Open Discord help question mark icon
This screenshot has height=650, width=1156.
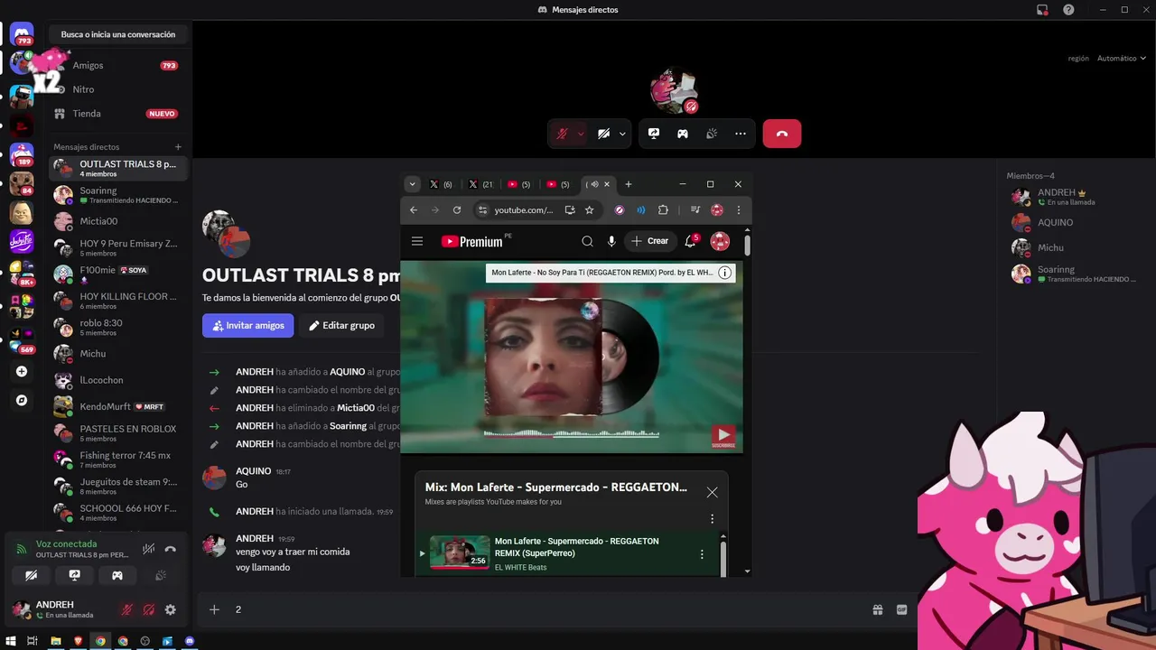tap(1068, 9)
